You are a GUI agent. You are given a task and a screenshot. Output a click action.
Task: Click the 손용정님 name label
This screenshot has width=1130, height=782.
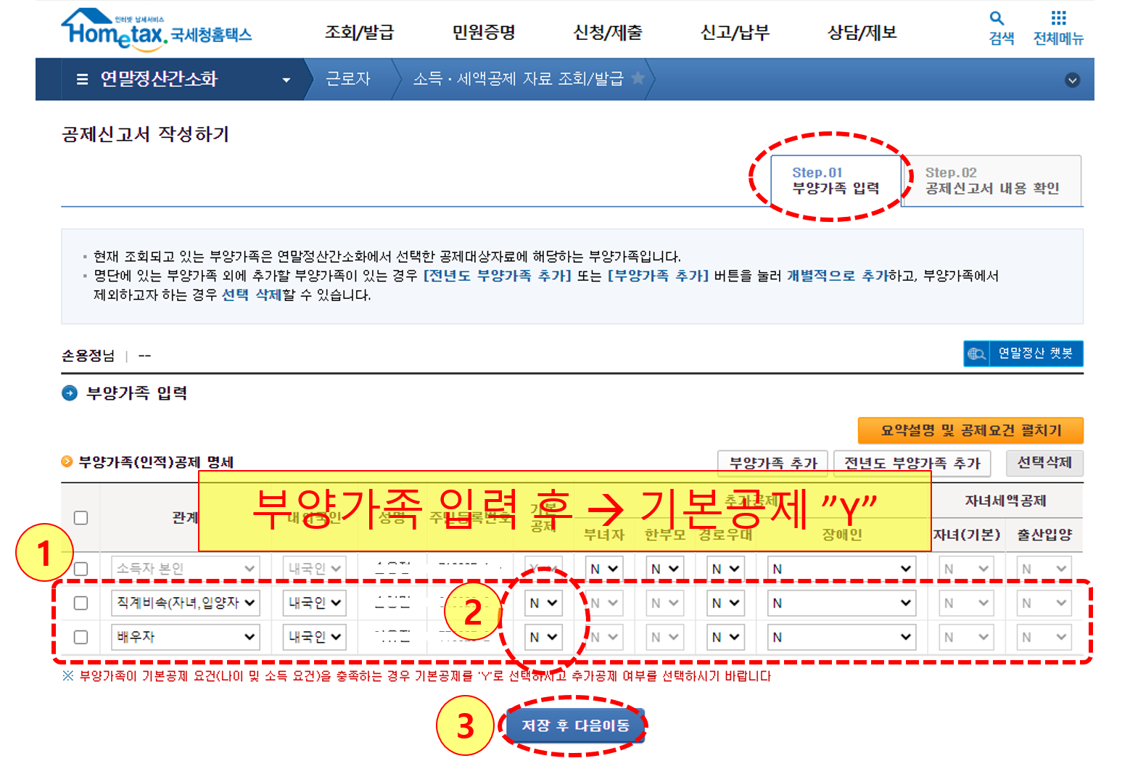88,355
